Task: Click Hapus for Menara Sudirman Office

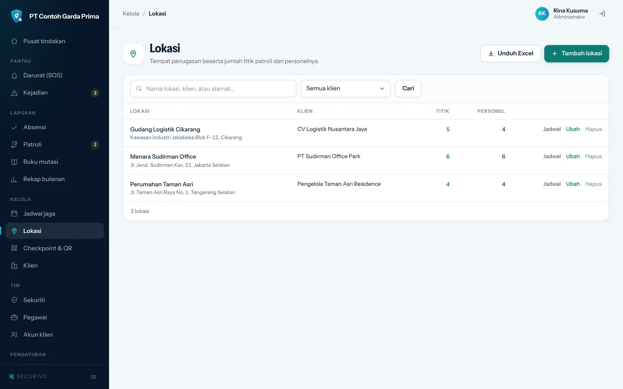Action: pos(593,156)
